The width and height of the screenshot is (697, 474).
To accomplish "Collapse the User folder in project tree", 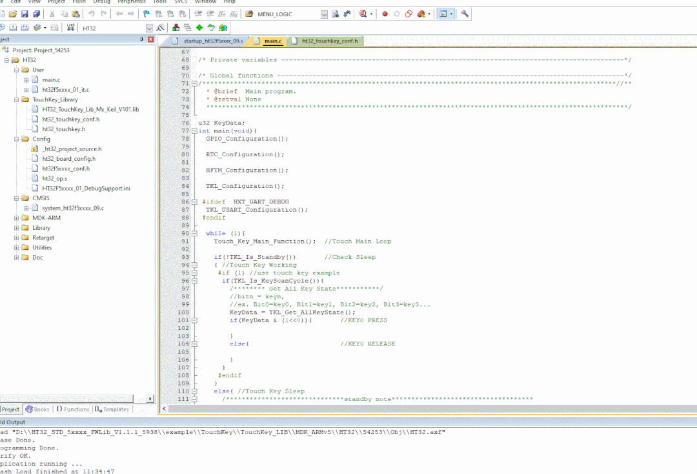I will (x=16, y=70).
